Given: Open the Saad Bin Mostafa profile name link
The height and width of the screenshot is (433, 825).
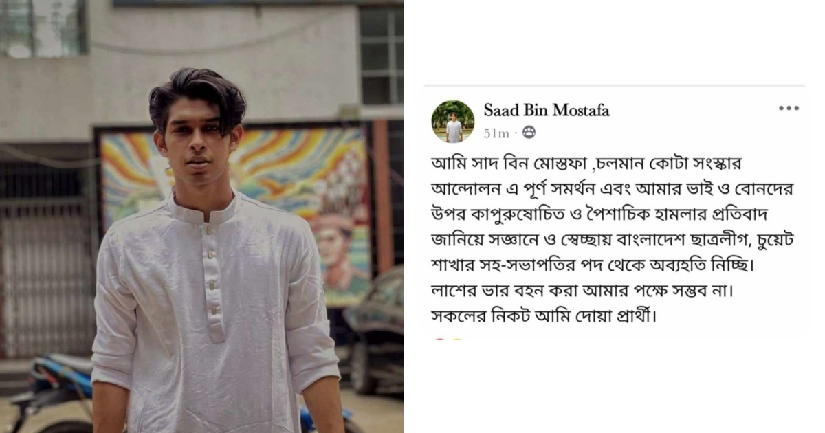Looking at the screenshot, I should (x=547, y=110).
